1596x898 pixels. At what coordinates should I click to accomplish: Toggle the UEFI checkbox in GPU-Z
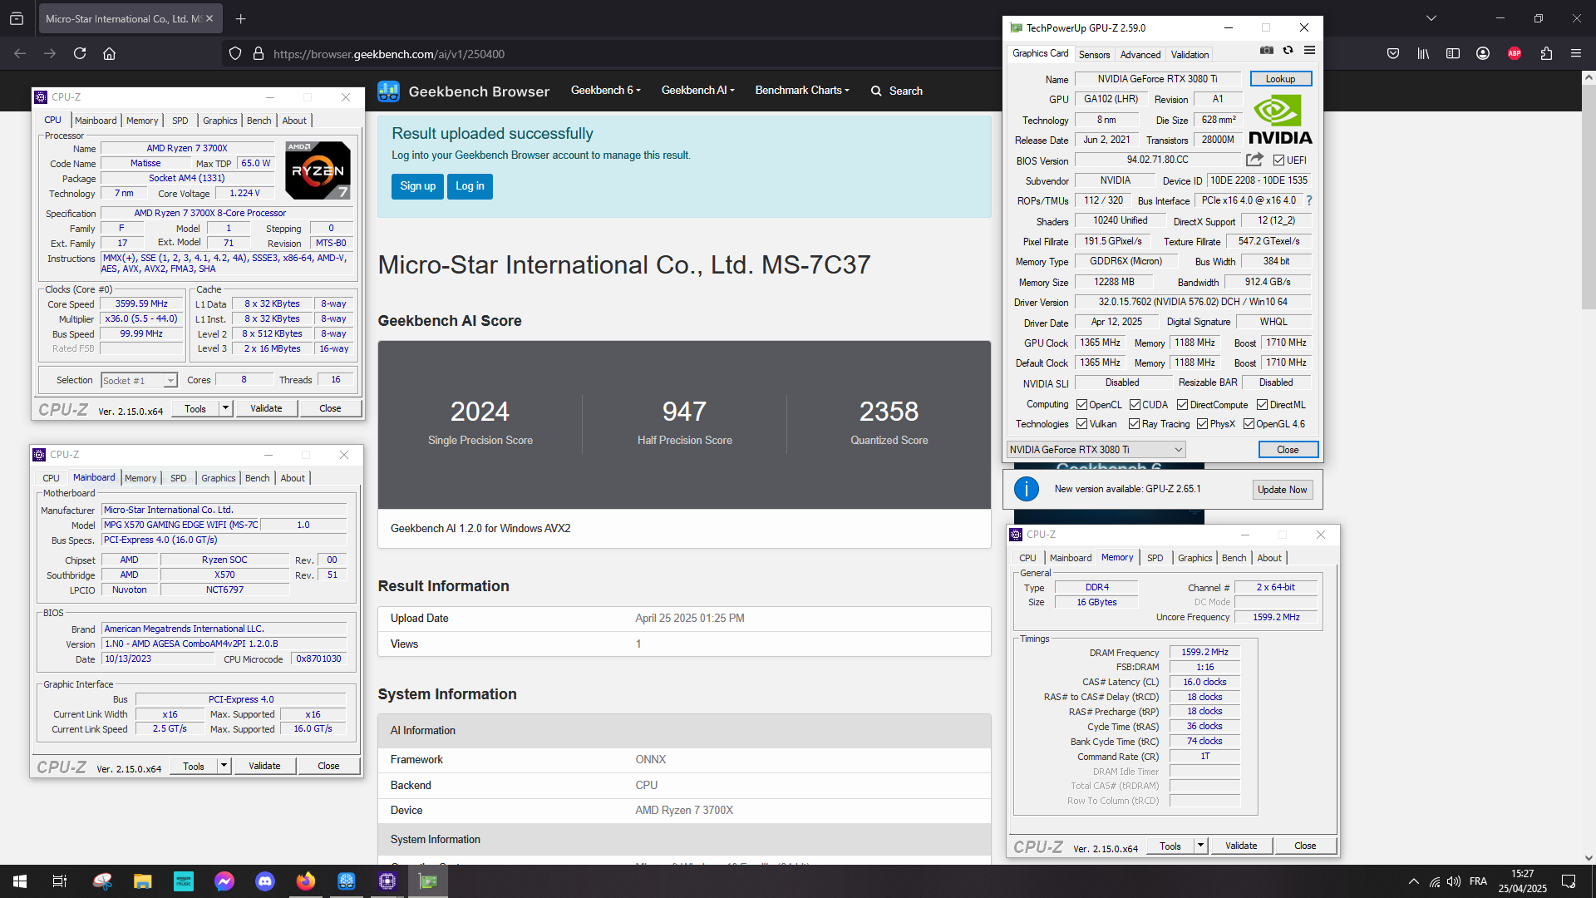[x=1279, y=160]
